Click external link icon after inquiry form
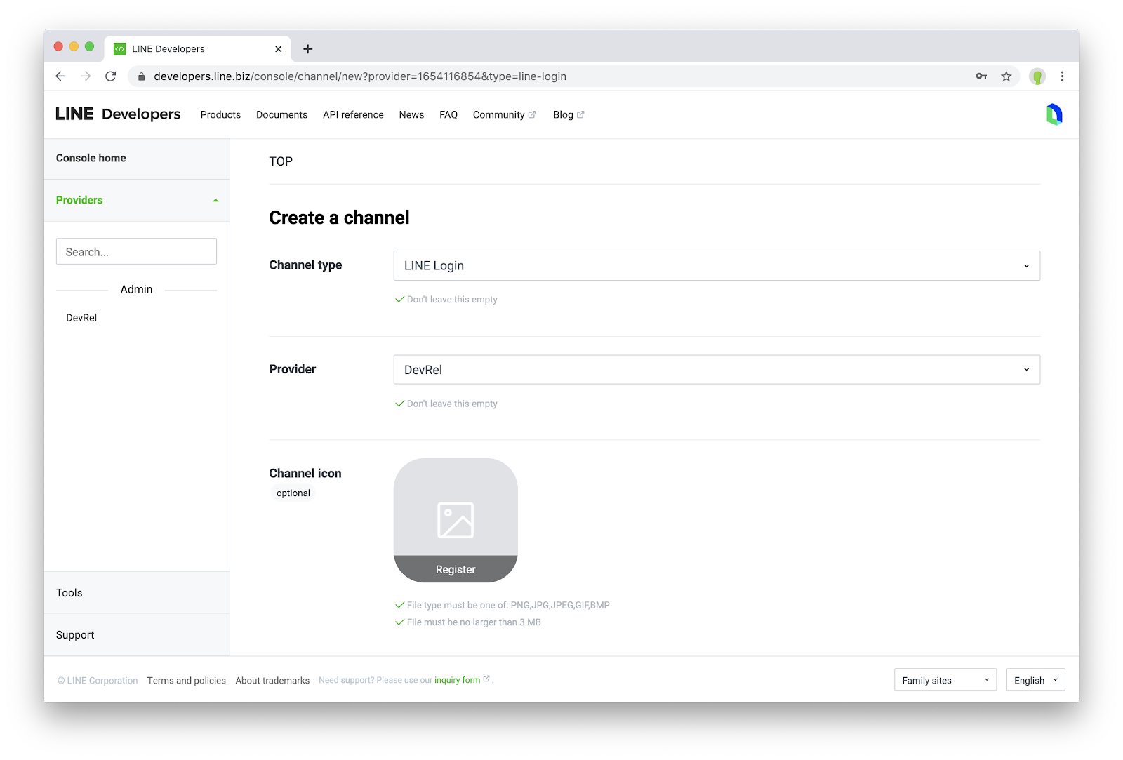 [x=486, y=679]
